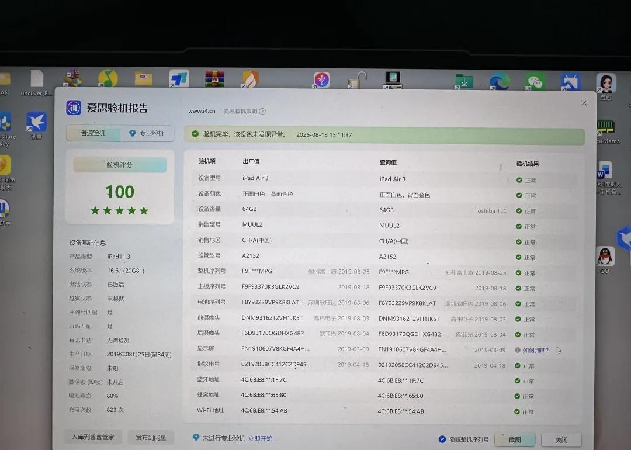
Task: Click the five-star rating
Action: click(120, 210)
